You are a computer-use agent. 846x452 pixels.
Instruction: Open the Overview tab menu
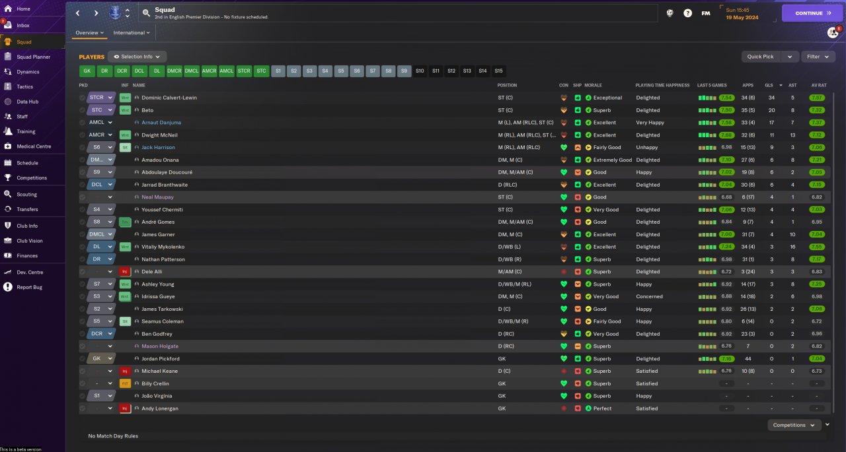coord(89,32)
